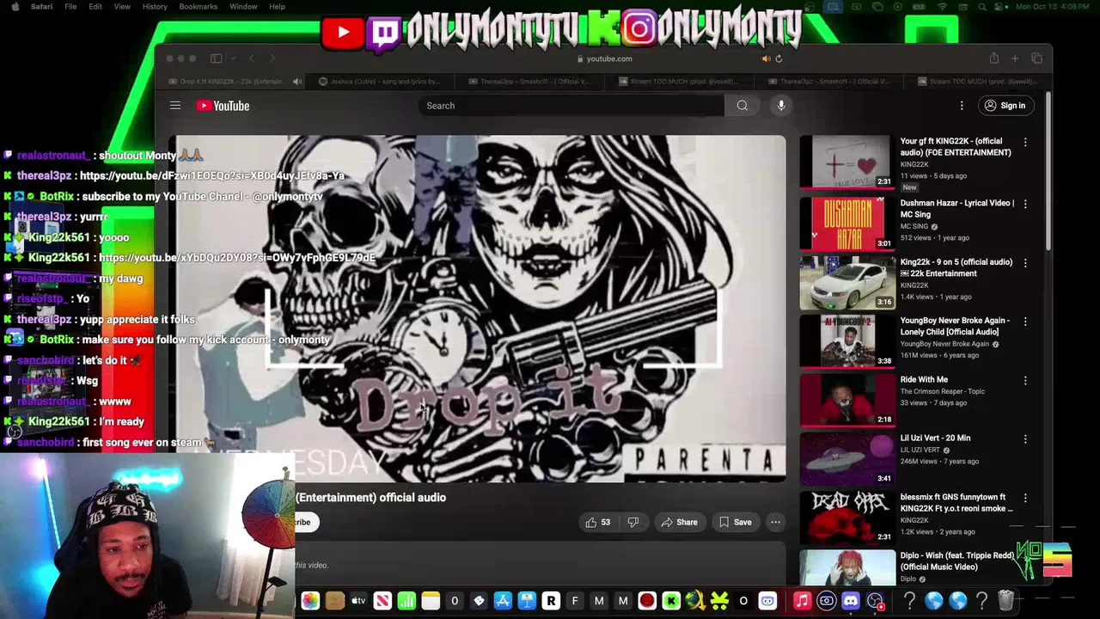
Task: Dislike the current video
Action: pyautogui.click(x=633, y=522)
